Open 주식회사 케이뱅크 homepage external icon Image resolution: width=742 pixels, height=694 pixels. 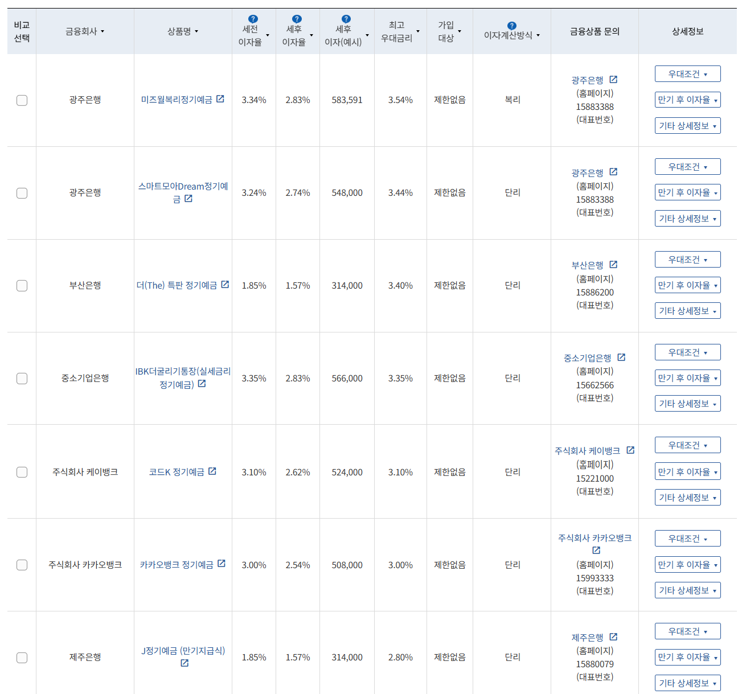[x=630, y=450]
